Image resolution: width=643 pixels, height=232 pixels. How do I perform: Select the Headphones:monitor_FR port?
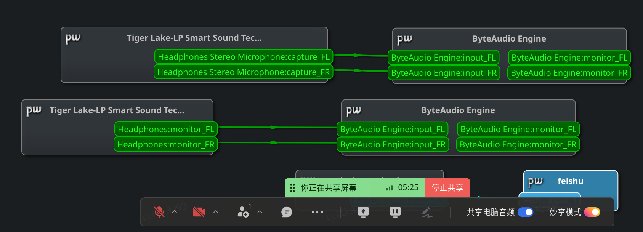[x=165, y=144]
